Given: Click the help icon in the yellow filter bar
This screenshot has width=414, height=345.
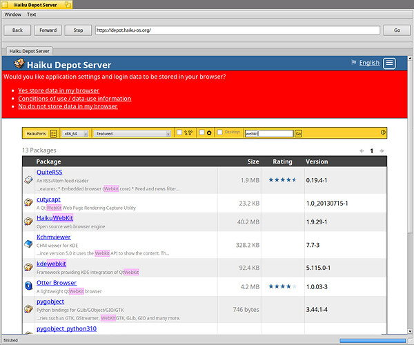Looking at the screenshot, I should [383, 132].
